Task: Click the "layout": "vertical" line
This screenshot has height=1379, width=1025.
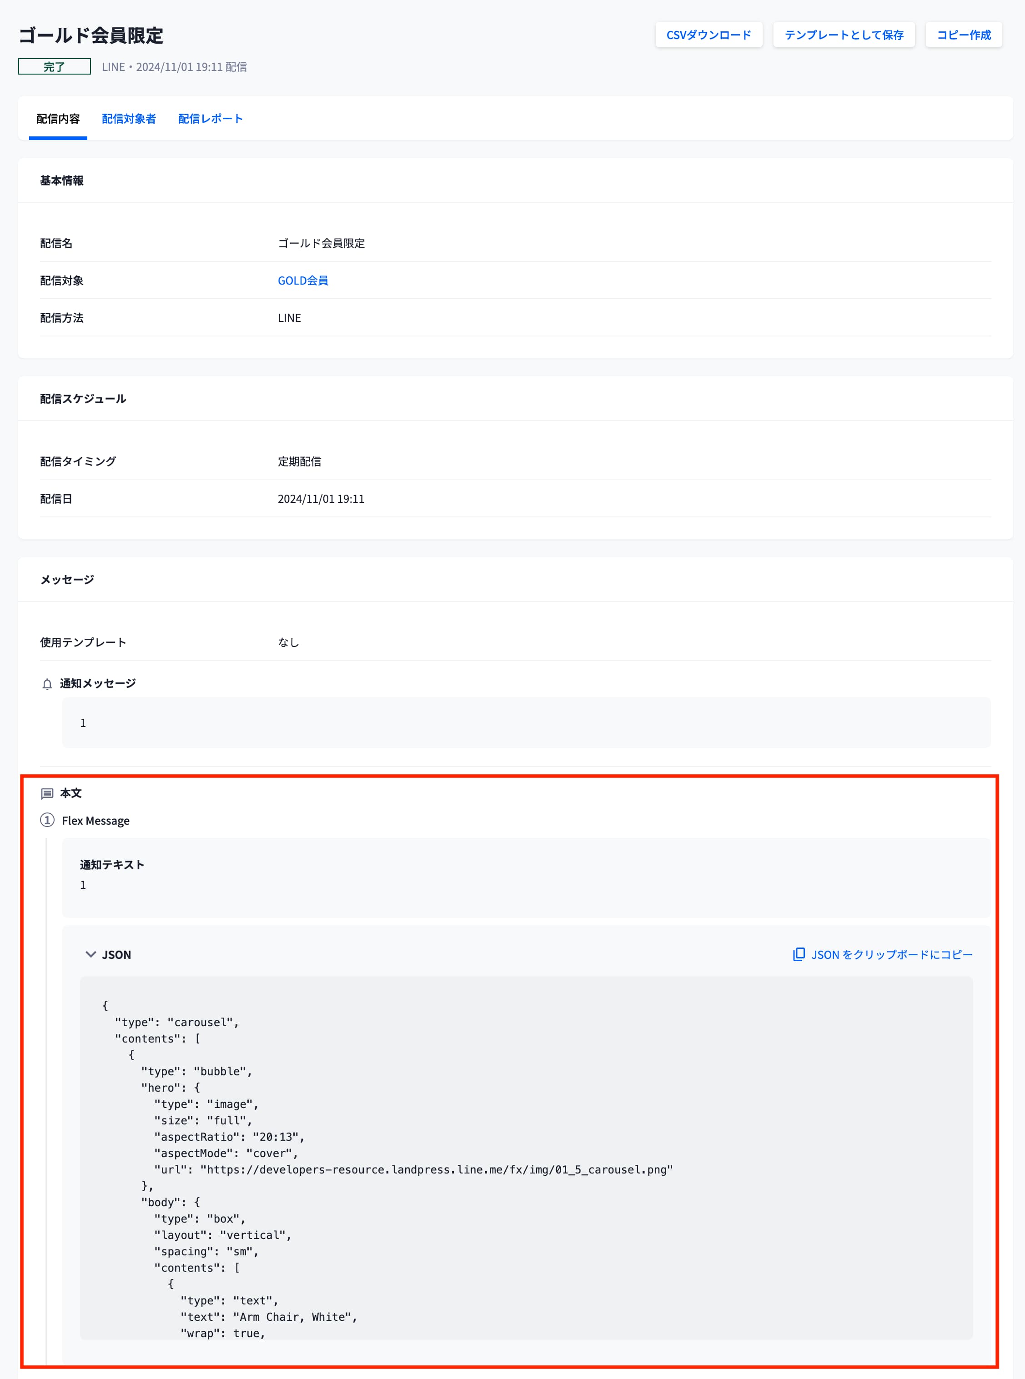Action: [x=223, y=1234]
